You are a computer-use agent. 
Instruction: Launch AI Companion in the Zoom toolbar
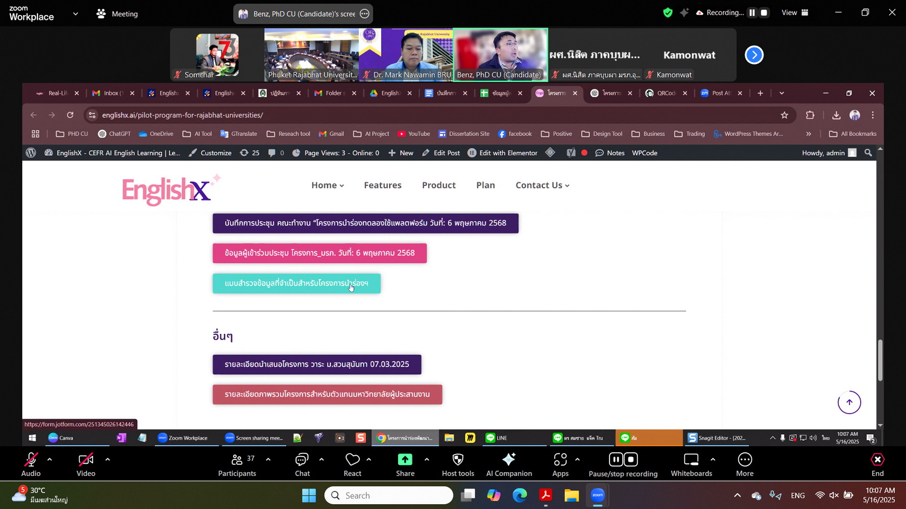point(509,464)
